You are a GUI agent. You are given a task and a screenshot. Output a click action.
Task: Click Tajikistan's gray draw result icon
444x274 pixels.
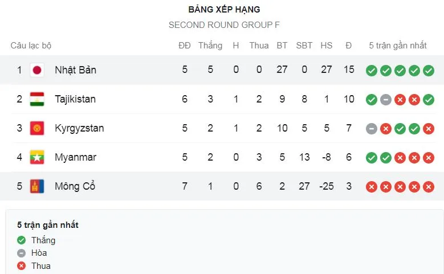click(x=386, y=100)
